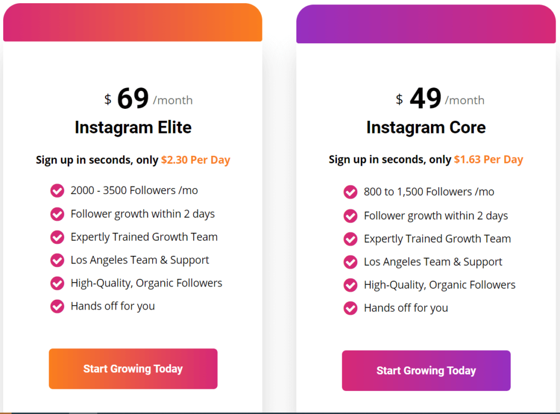
Task: Start Growing Today on Instagram Core plan
Action: point(426,370)
